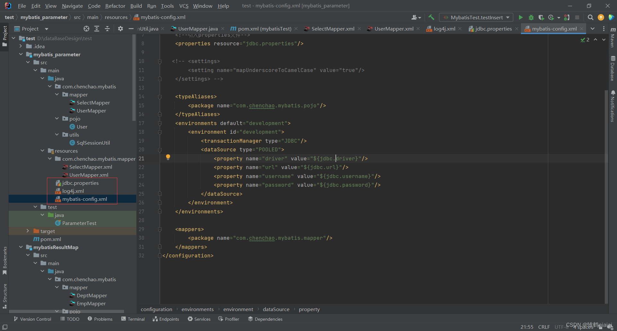
Task: Open the Terminal tool window
Action: point(133,319)
